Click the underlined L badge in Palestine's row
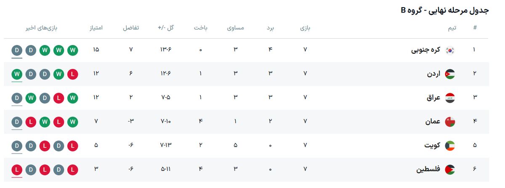 point(17,170)
